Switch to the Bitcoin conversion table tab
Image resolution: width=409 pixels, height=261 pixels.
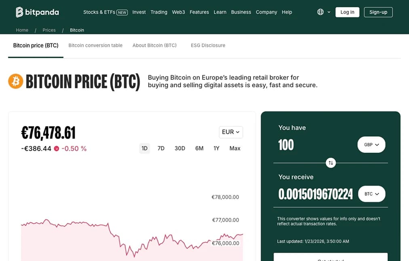coord(95,45)
